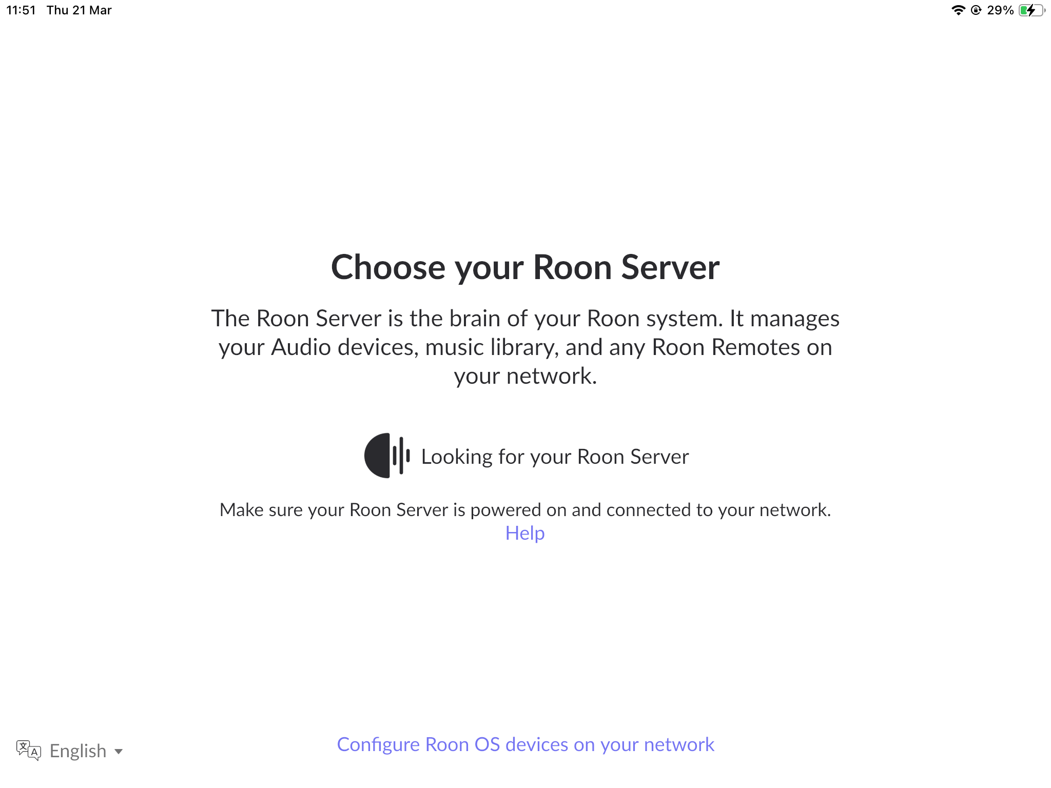Tap the rotation lock status icon
Screen dimensions: 1051x788
(976, 10)
